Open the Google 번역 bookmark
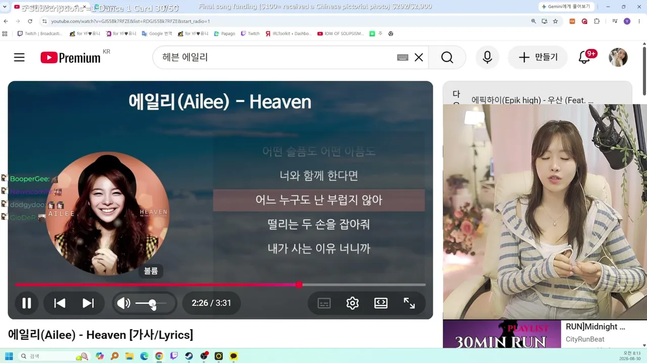 157,34
